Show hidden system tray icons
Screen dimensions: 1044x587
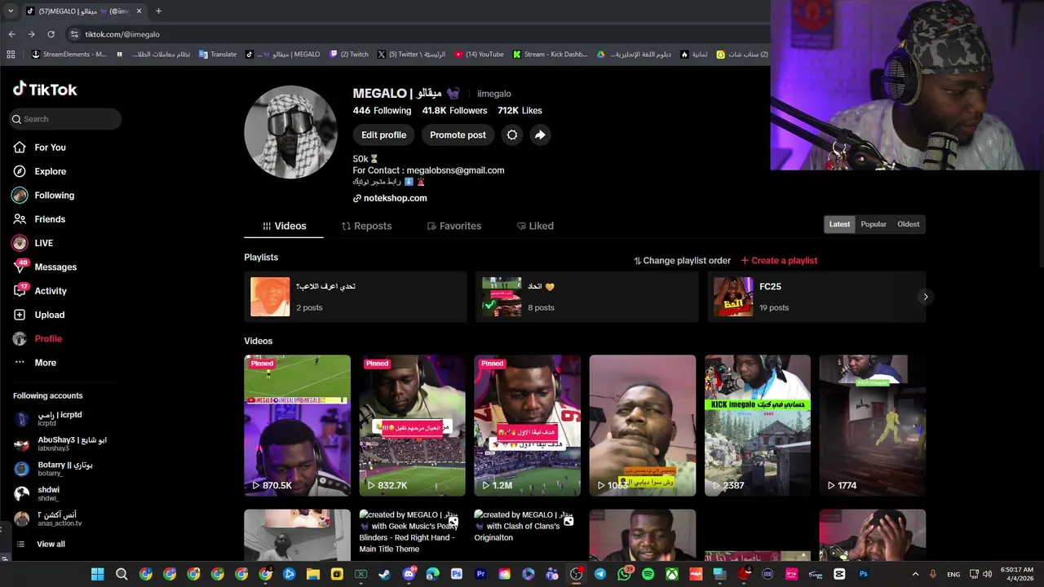(915, 575)
